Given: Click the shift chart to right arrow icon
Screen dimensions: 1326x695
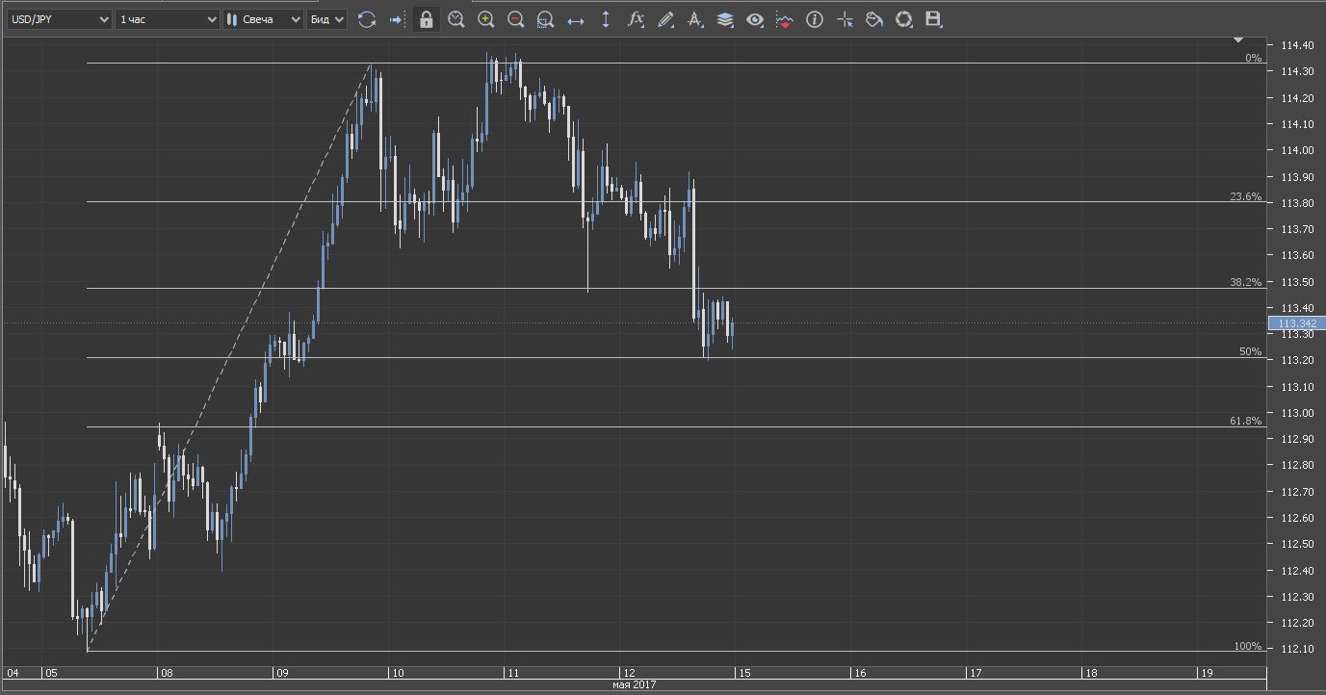Looking at the screenshot, I should [x=396, y=19].
